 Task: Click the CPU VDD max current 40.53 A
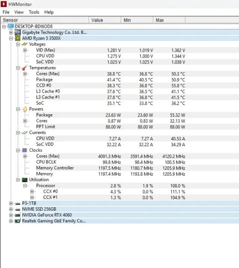pos(178,139)
